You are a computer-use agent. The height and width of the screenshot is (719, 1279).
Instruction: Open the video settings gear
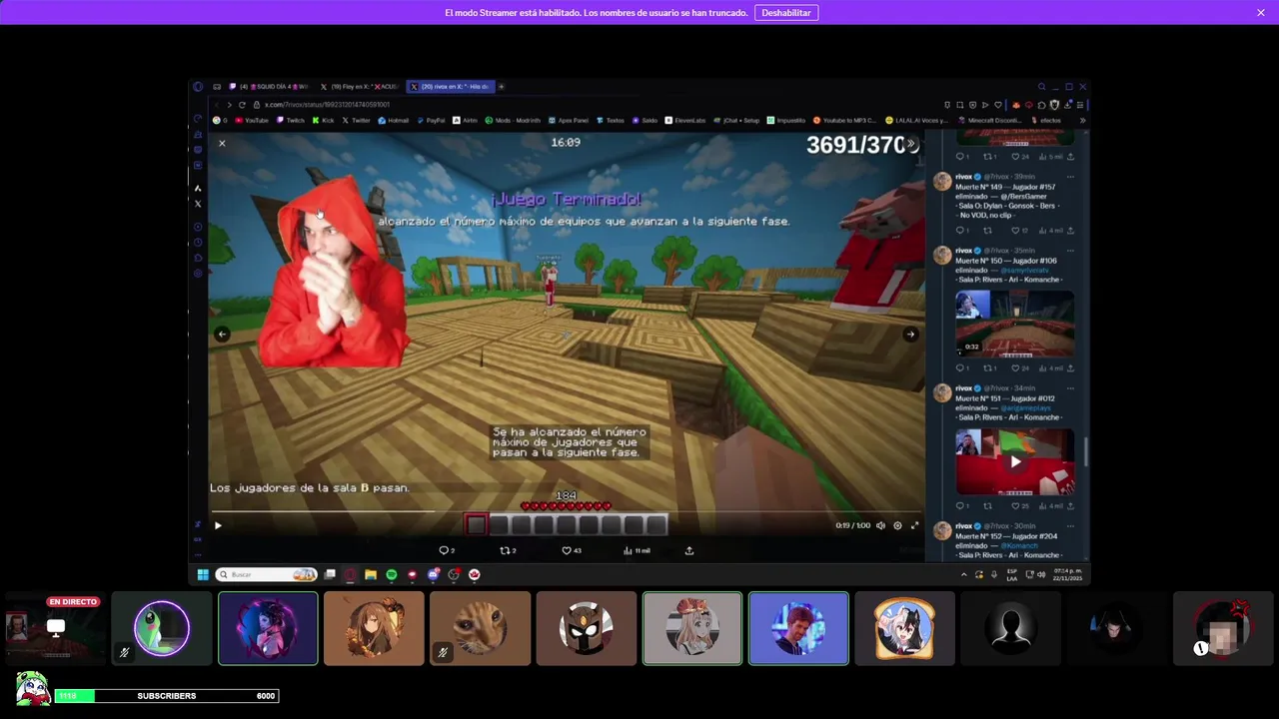897,525
